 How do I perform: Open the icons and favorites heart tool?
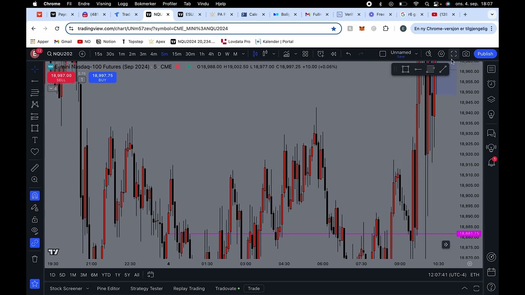pyautogui.click(x=35, y=152)
